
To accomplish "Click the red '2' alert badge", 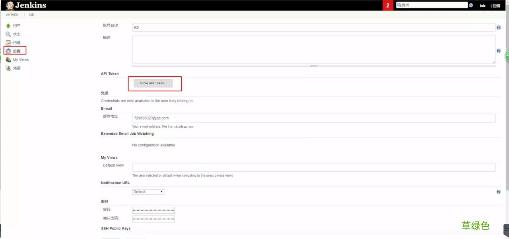I will (387, 6).
